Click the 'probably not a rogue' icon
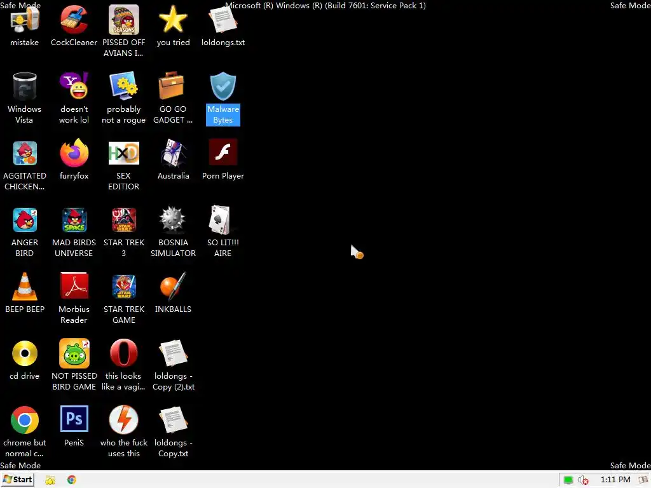 click(x=124, y=86)
